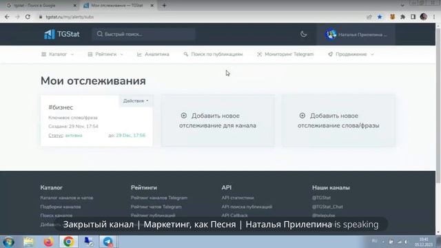Open Telegram from taskbar

(108, 242)
